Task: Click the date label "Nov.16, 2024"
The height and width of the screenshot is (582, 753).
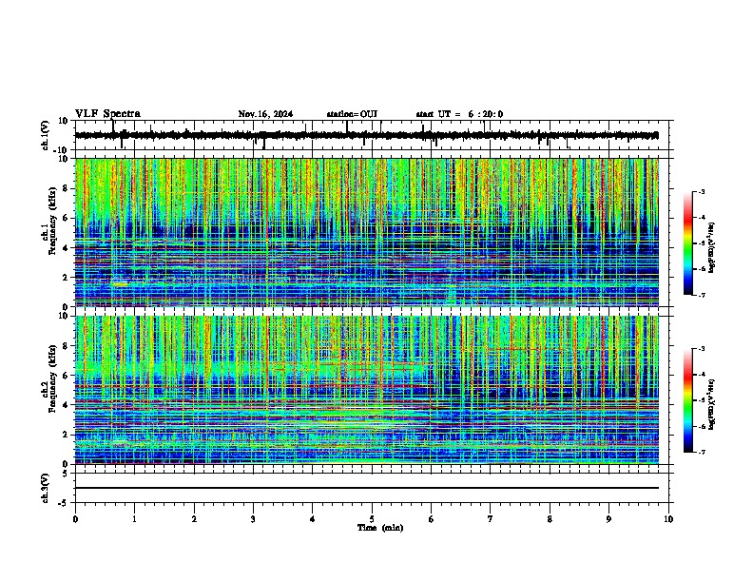Action: tap(265, 114)
